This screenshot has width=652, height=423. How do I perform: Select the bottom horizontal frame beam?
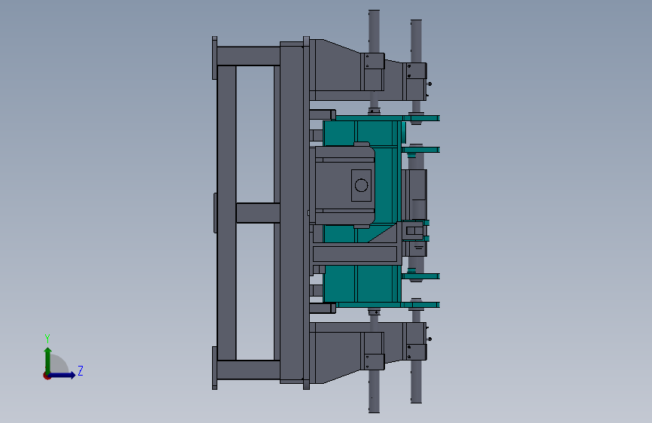tap(248, 370)
